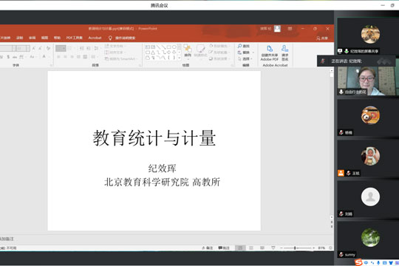Click the 共享 (Share) button in PowerPoint
Viewport: 399px width, 266px height.
pyautogui.click(x=322, y=38)
